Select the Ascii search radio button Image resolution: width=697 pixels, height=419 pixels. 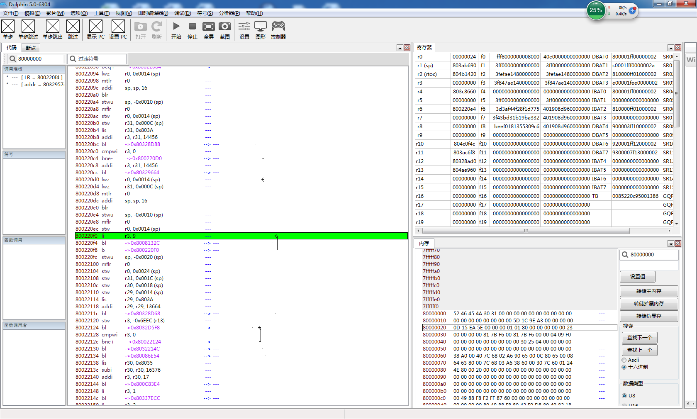624,360
